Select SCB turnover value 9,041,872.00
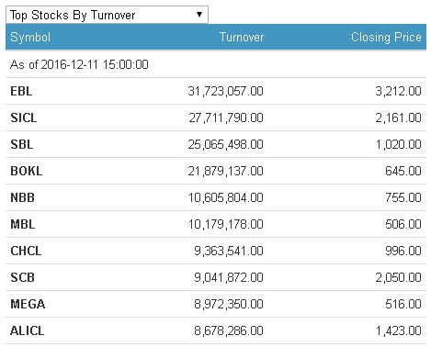 tap(229, 277)
